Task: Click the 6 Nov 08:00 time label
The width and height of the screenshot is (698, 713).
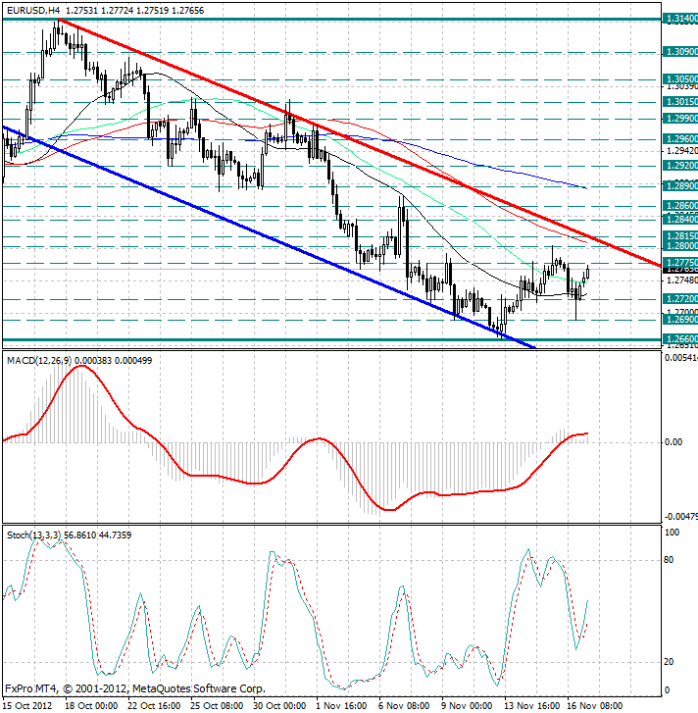Action: click(404, 706)
